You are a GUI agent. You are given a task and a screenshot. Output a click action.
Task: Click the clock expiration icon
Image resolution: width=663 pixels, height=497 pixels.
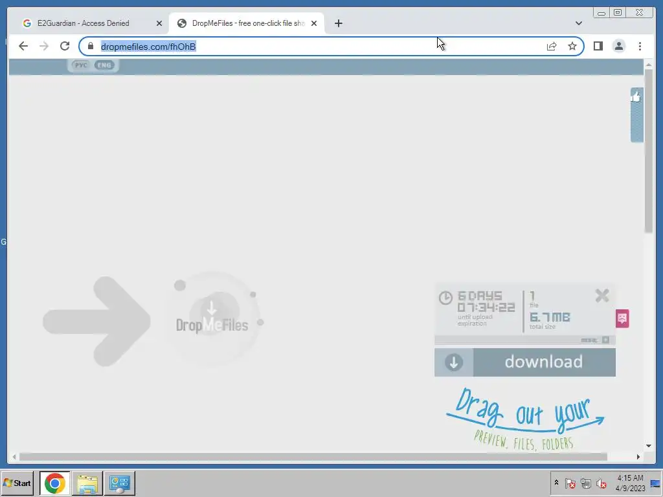pos(445,298)
